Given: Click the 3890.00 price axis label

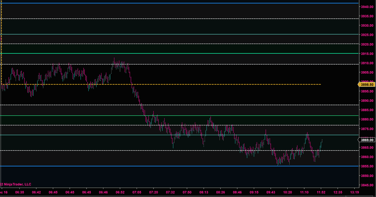Looking at the screenshot, I should coord(367,101).
